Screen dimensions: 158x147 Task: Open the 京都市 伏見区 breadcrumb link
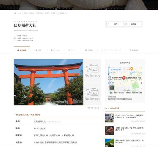tap(50, 13)
